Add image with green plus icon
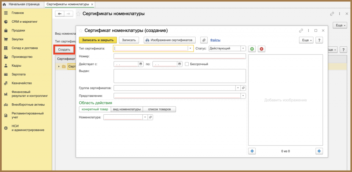 click(252, 49)
